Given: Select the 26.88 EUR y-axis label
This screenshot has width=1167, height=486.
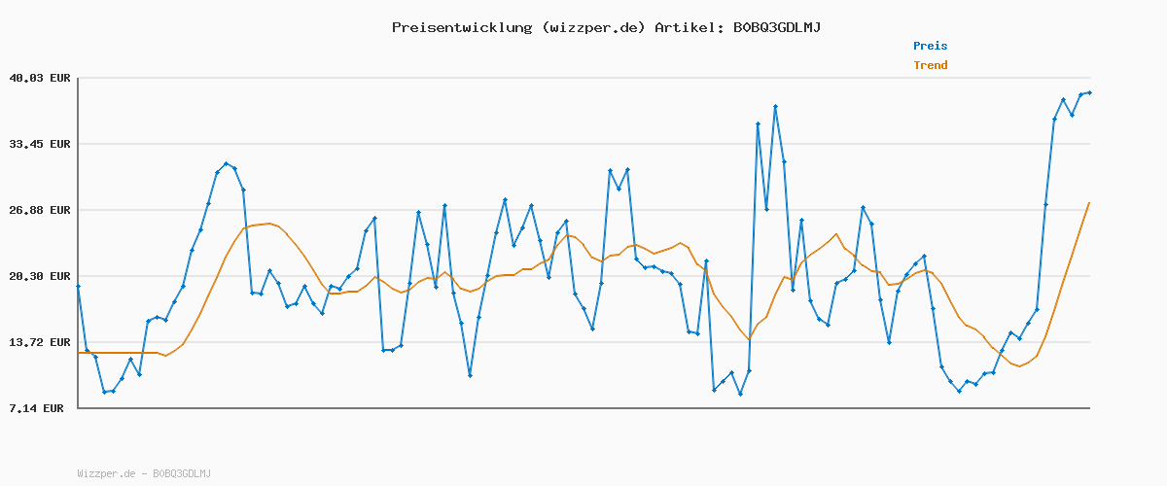Looking at the screenshot, I should [x=40, y=210].
